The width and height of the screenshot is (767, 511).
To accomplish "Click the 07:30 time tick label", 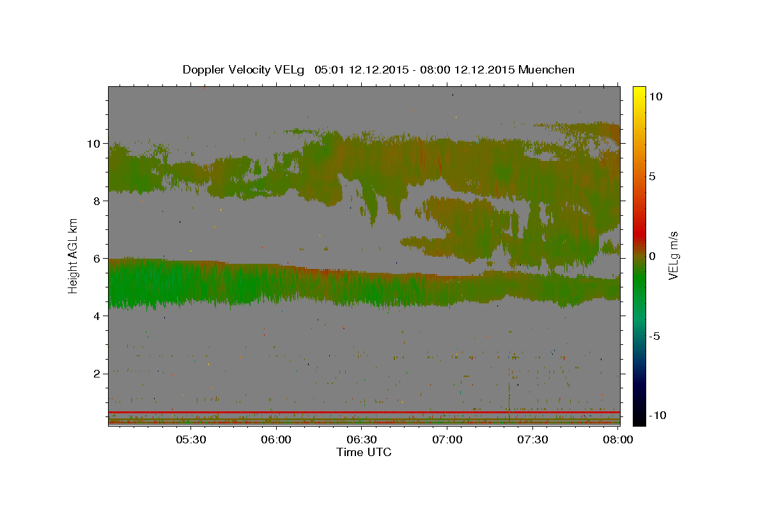I will 532,439.
